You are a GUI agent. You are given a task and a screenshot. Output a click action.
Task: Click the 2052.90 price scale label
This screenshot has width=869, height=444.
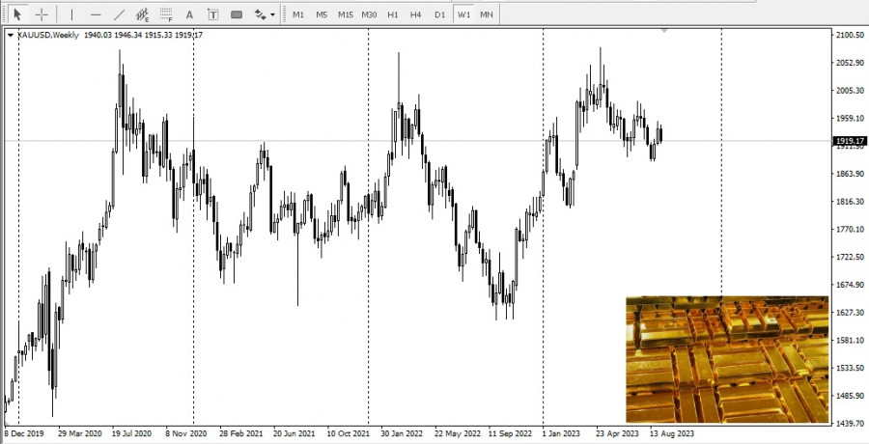[x=850, y=63]
